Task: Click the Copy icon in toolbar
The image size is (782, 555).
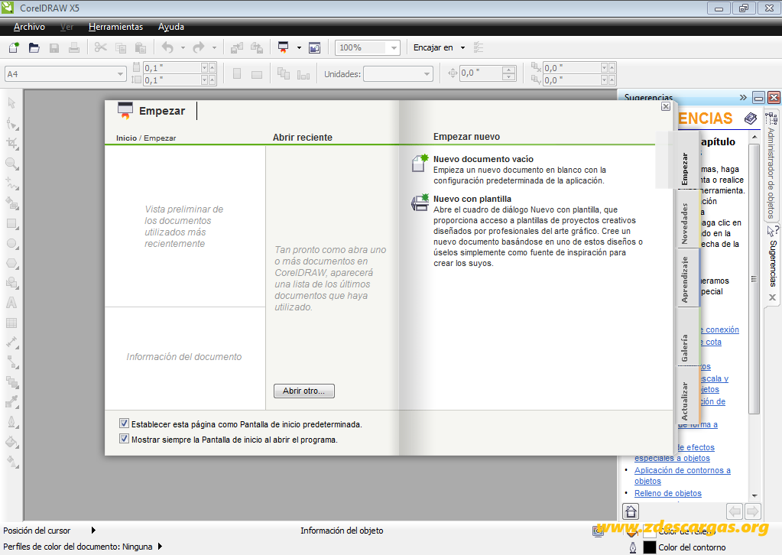Action: click(121, 48)
